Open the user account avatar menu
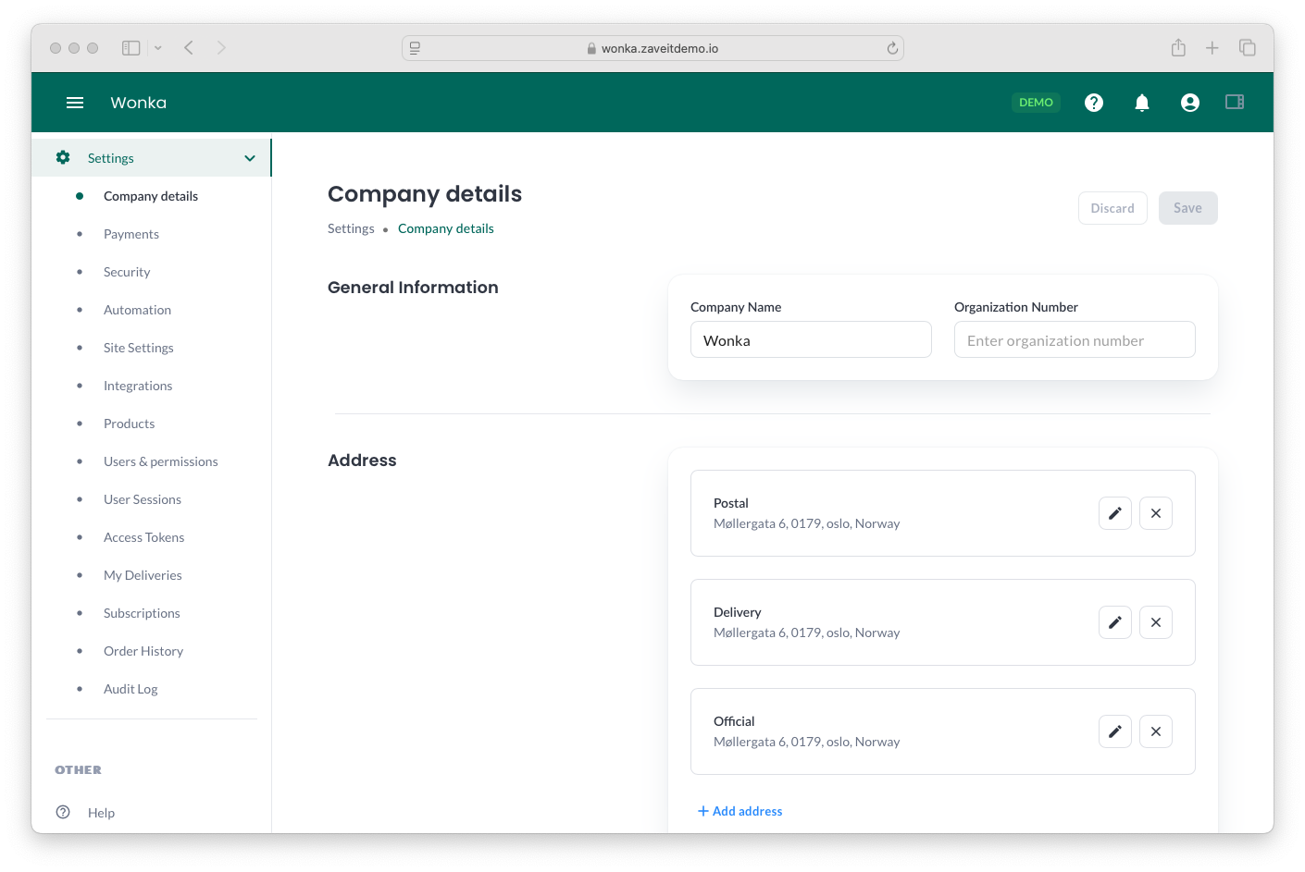The height and width of the screenshot is (872, 1305). point(1190,103)
